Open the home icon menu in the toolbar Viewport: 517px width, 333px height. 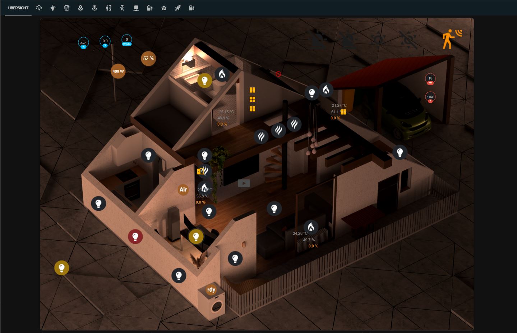pos(164,8)
